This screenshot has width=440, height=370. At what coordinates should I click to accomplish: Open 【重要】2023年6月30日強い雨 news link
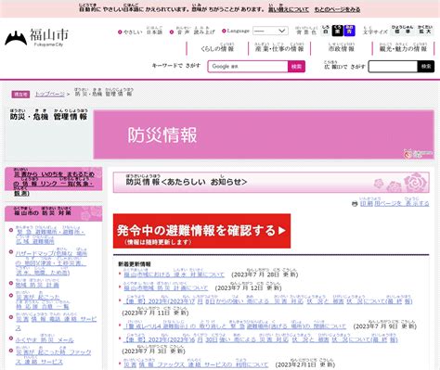(260, 338)
